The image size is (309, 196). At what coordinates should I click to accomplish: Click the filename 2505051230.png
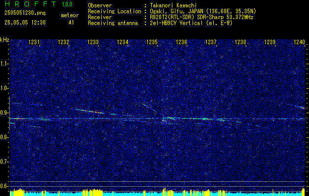pos(25,13)
